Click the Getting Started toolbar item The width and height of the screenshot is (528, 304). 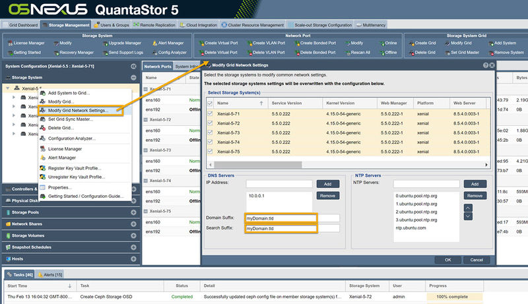coord(24,53)
